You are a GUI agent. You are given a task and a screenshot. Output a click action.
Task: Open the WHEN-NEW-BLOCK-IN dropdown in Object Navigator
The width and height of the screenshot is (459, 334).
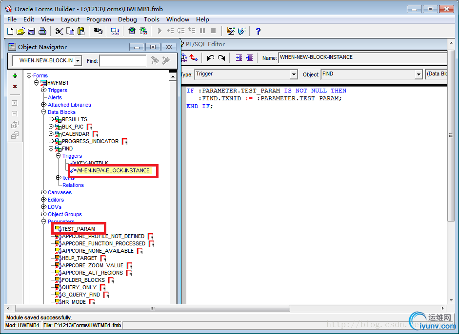click(78, 61)
